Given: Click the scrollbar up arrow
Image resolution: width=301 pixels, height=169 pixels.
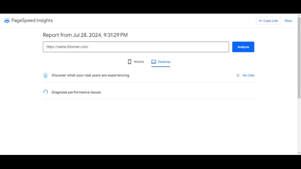Looking at the screenshot, I should [x=299, y=16].
